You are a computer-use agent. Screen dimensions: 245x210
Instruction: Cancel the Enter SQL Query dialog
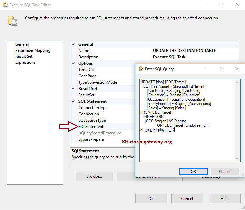pyautogui.click(x=225, y=172)
